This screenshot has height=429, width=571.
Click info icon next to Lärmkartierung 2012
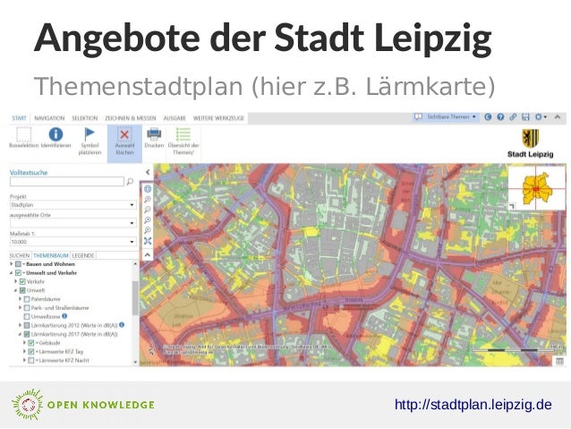(122, 325)
